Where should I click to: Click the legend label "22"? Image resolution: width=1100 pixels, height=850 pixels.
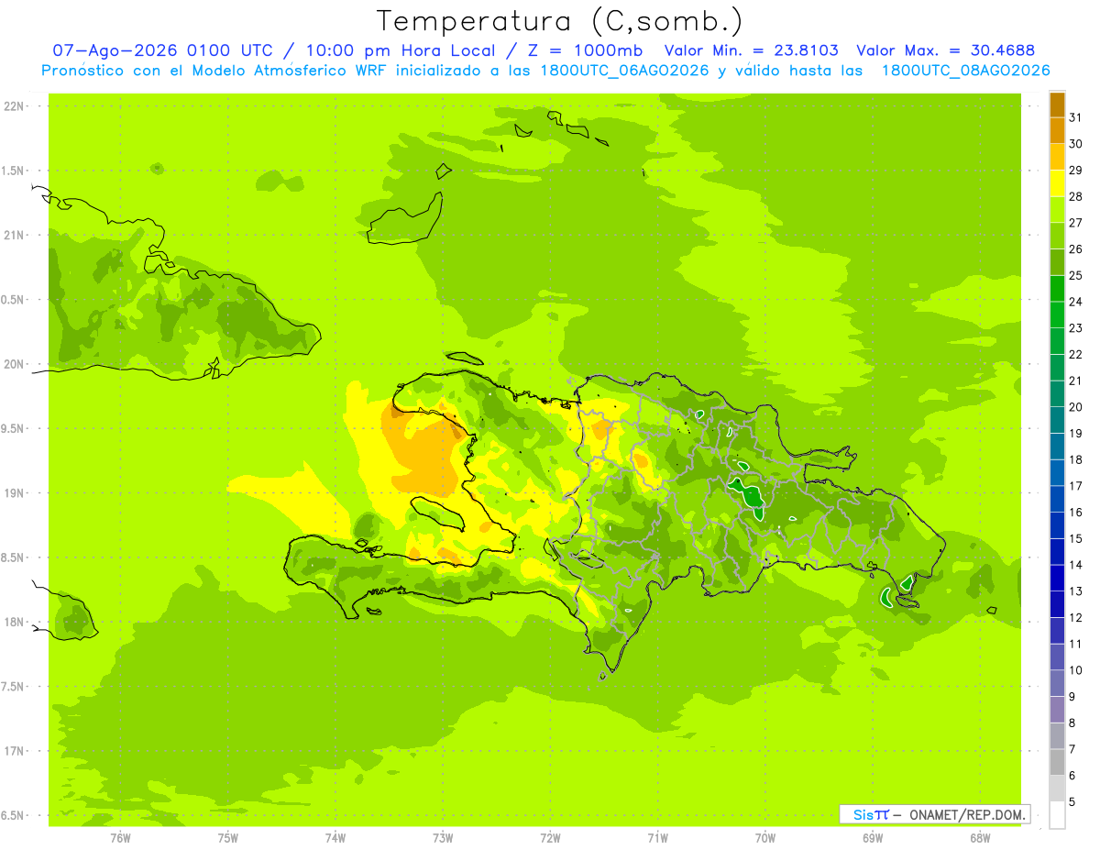1076,355
